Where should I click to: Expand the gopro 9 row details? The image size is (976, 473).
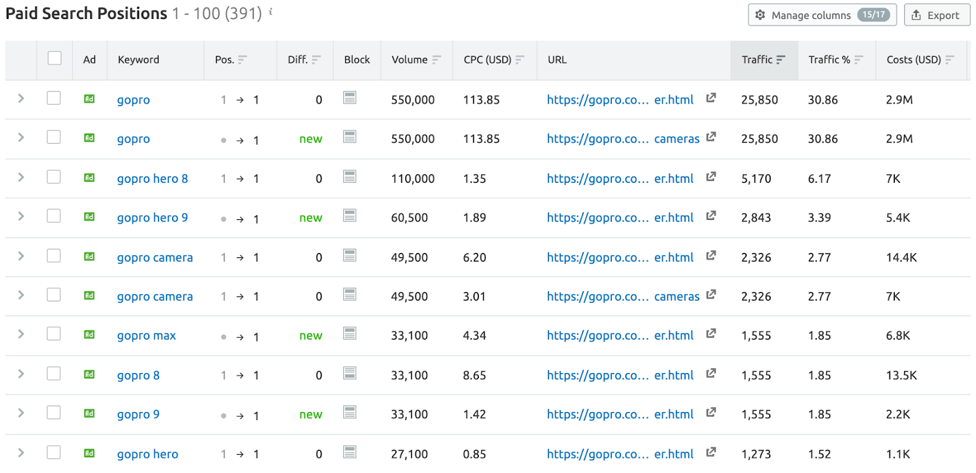(x=21, y=413)
